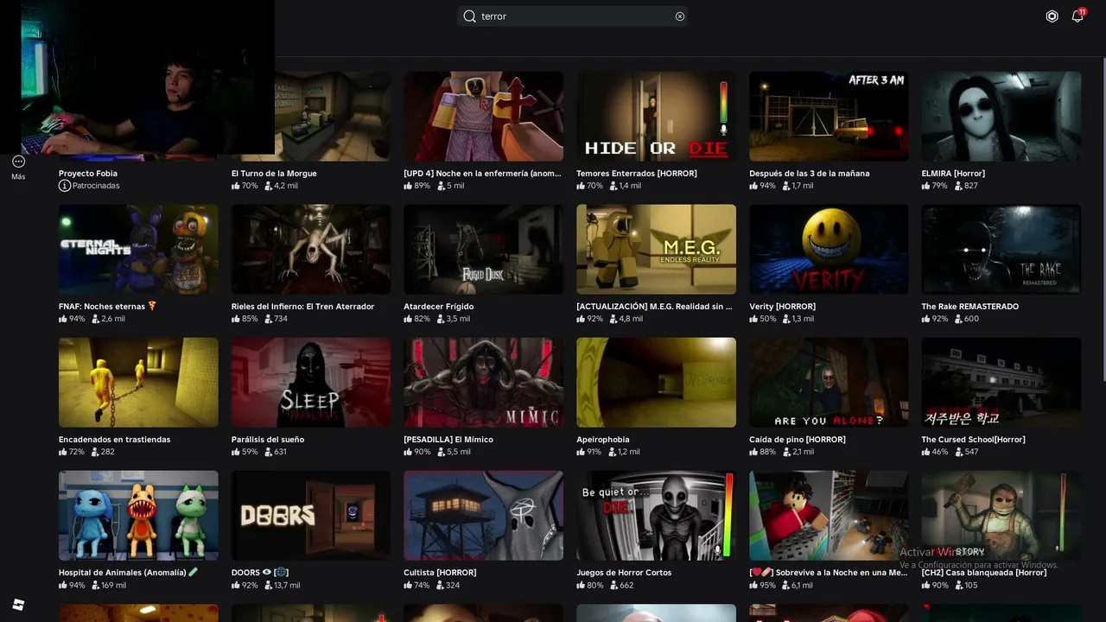Open the Frigid Dusk thumbnail
Screen dimensions: 1106x622
pos(484,250)
